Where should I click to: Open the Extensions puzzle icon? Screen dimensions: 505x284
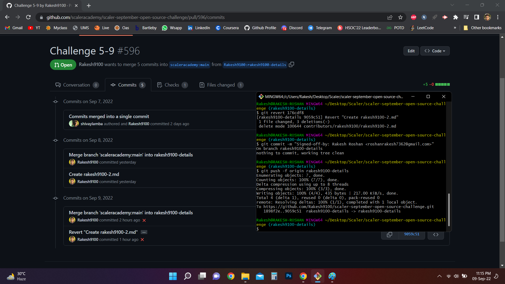coord(456,17)
